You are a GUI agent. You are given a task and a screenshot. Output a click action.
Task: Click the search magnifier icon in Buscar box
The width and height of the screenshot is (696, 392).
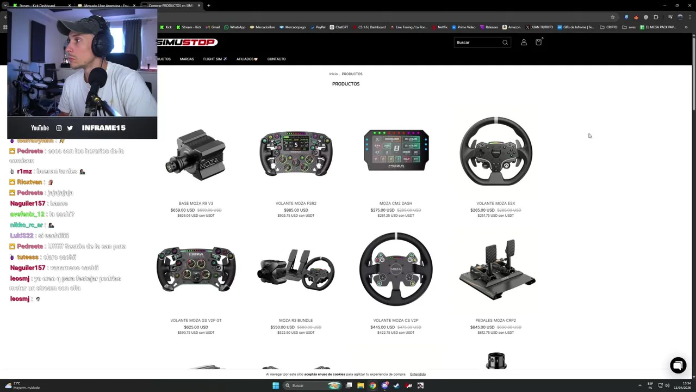[x=505, y=42]
